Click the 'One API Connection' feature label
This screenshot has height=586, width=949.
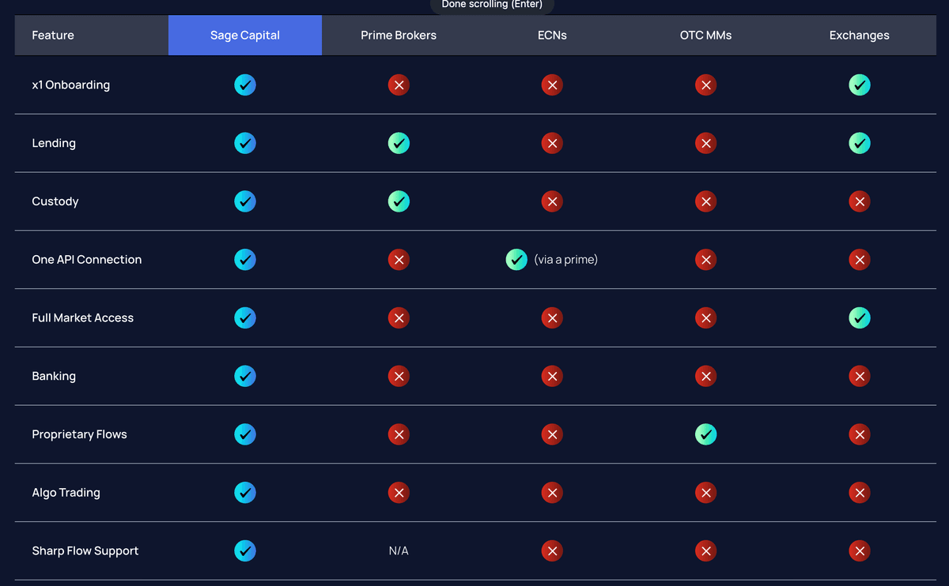pyautogui.click(x=87, y=259)
